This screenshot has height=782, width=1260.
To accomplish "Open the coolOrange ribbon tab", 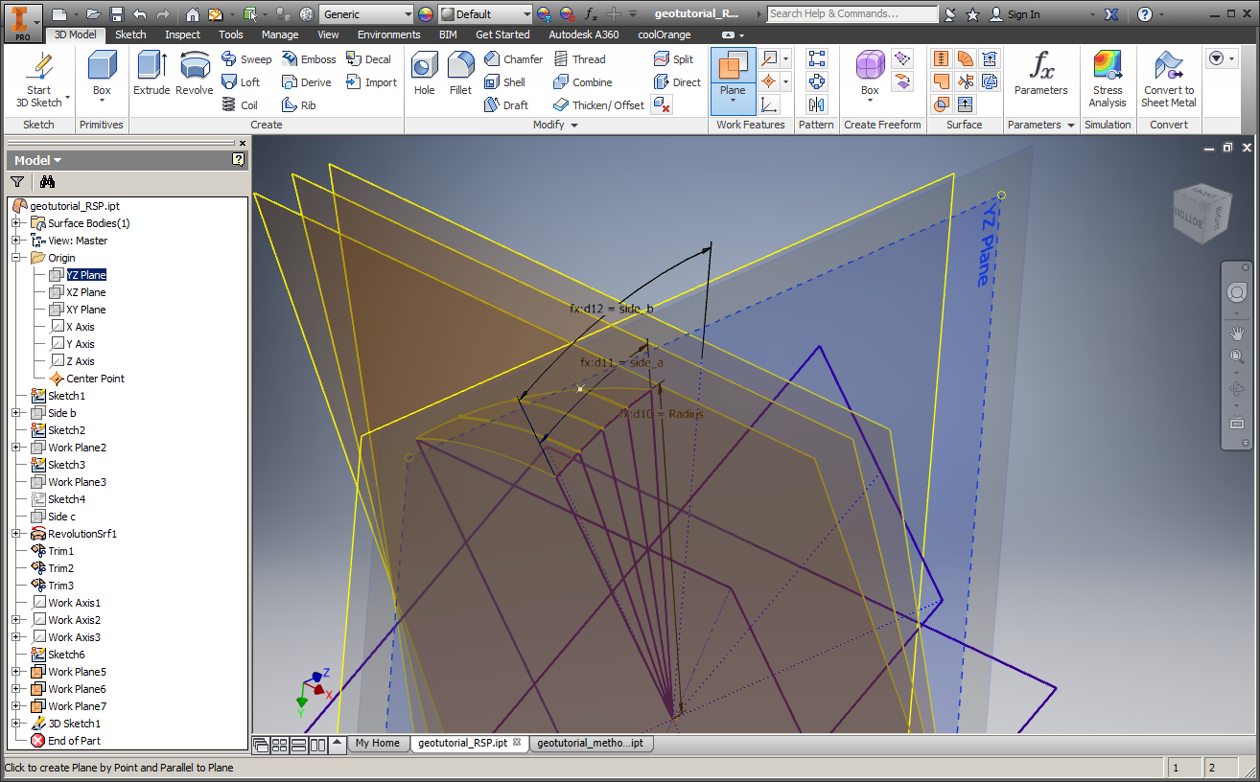I will pos(664,34).
